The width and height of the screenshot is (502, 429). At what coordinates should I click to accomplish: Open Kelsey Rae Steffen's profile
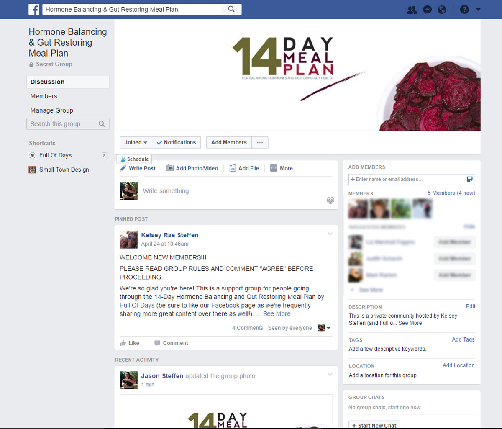click(170, 235)
